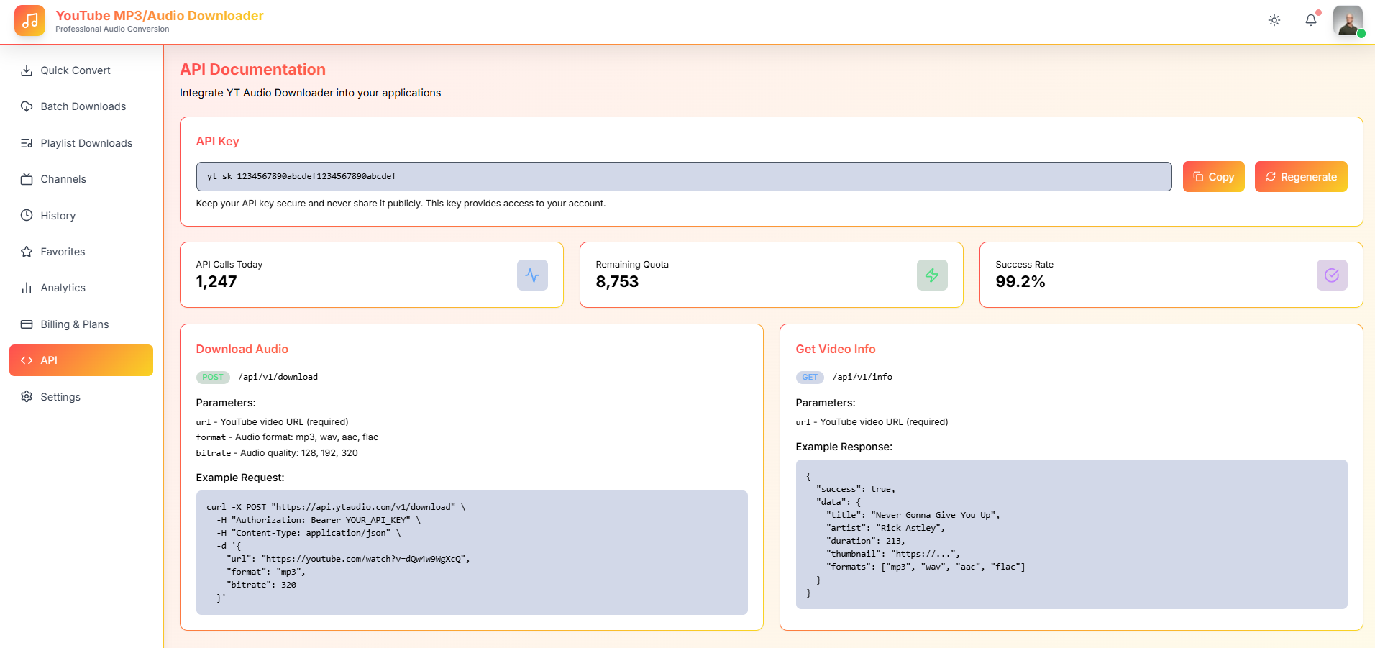Click the Remaining Quota lightning icon

pos(931,275)
